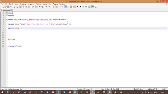This screenshot has height=94, width=168.
Task: Open the Replace dialog icon
Action: [43, 7]
